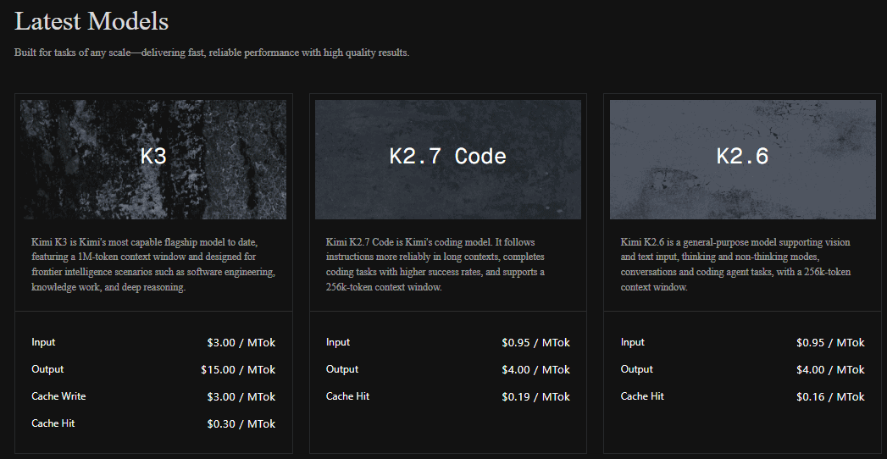
Task: Click the Cache Hit label in the K3 card
Action: [53, 423]
